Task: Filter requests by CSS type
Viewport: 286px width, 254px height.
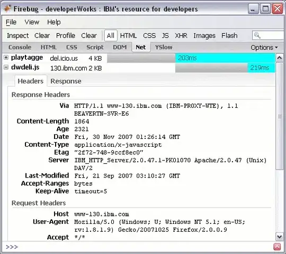Action: (149, 35)
